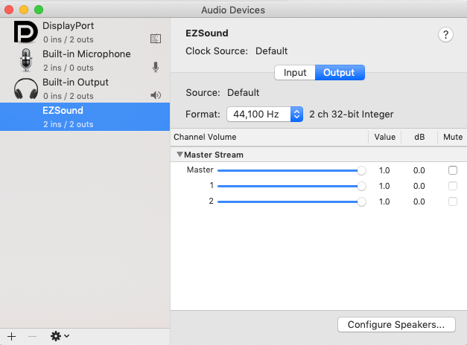The width and height of the screenshot is (467, 345).
Task: Click the Finder indicator icon beside DisplayPort
Action: [x=156, y=39]
